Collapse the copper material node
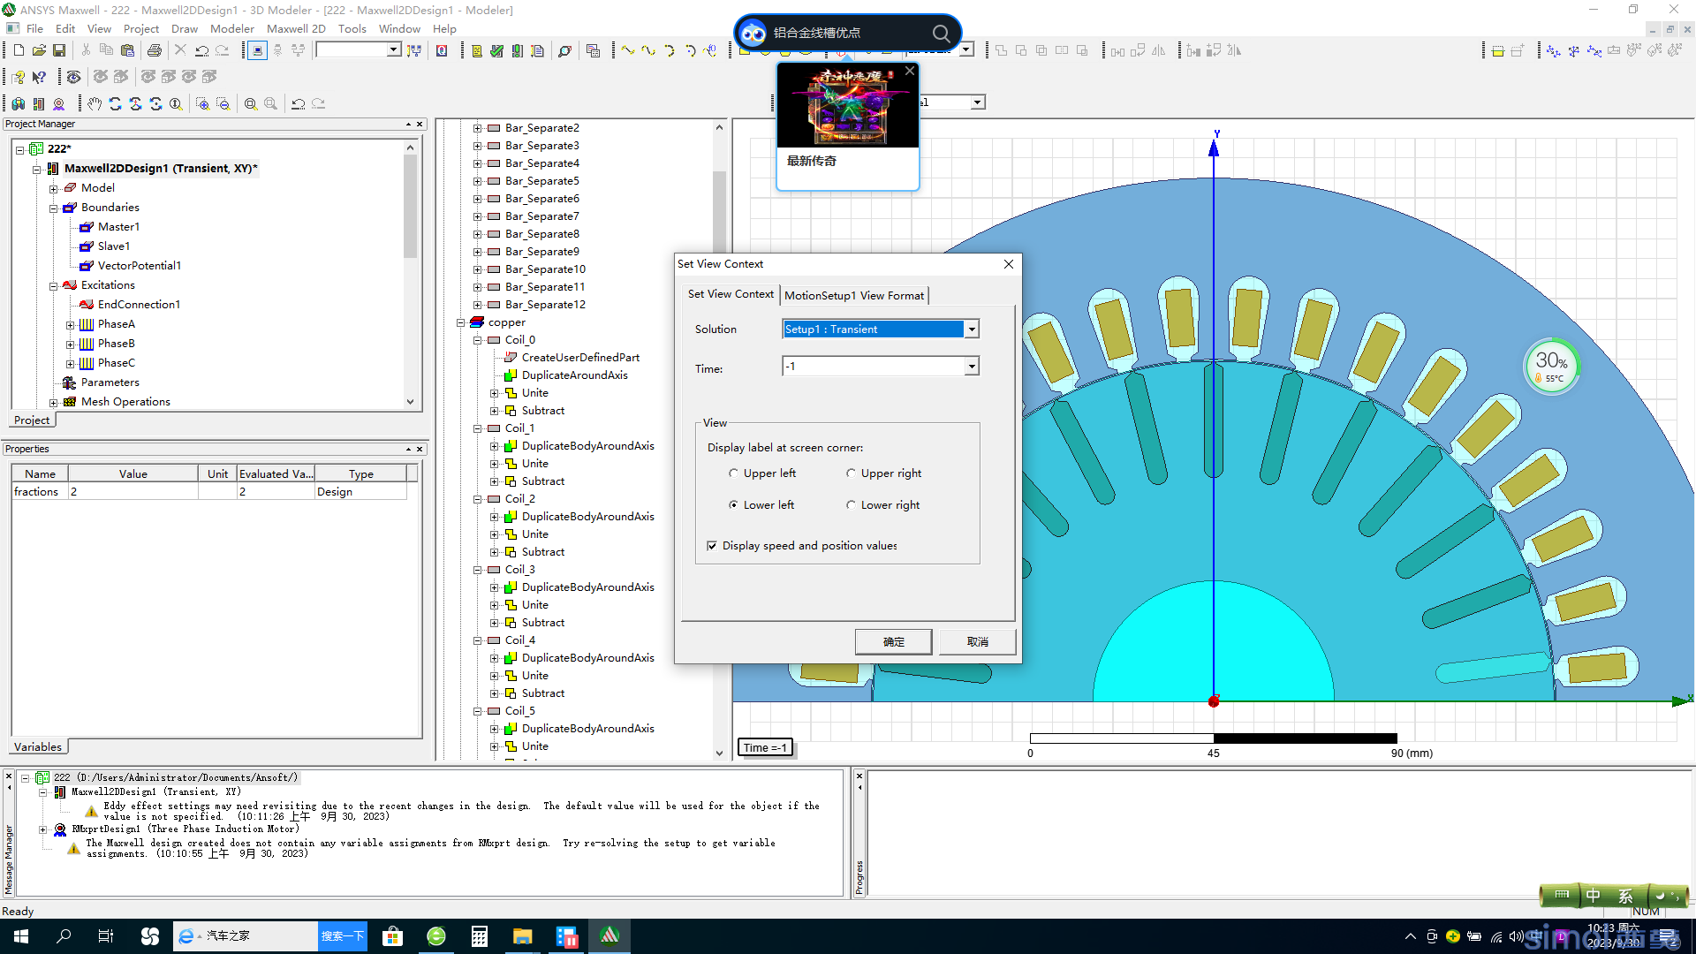The height and width of the screenshot is (954, 1696). (460, 323)
